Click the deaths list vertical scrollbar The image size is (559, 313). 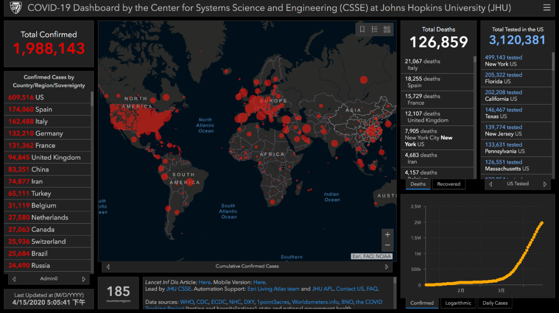[x=475, y=114]
